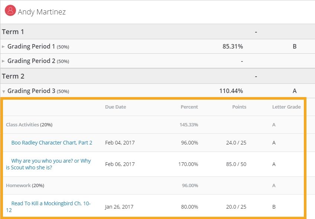315x219 pixels.
Task: Select the Term 2 header row
Action: (157, 76)
